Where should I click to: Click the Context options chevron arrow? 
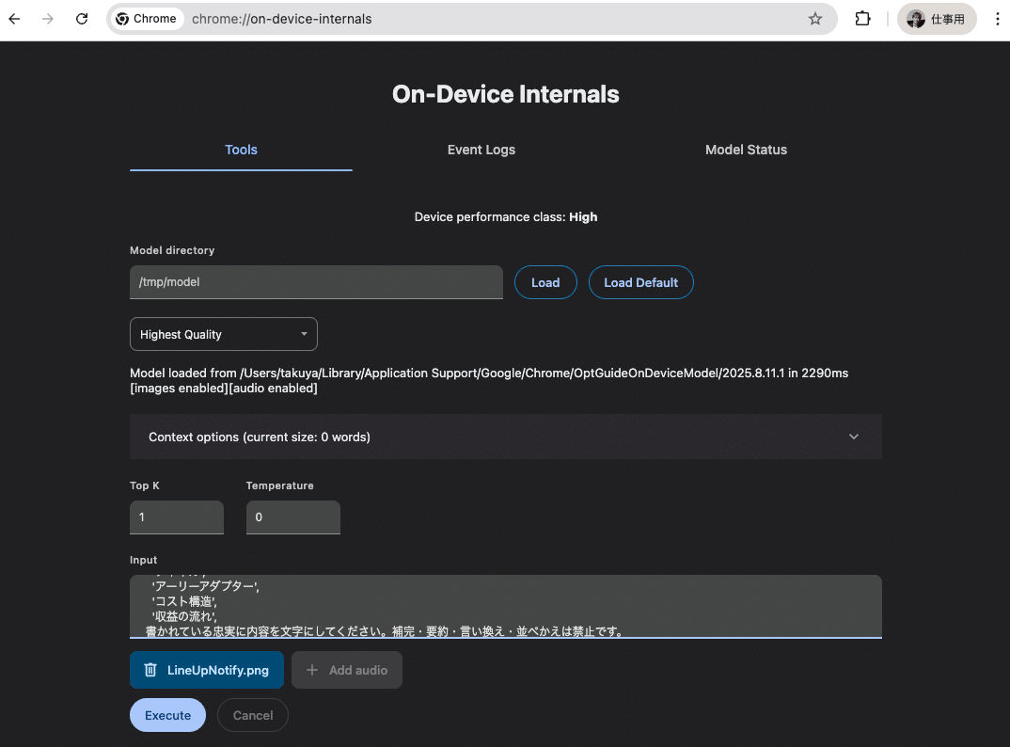pyautogui.click(x=854, y=437)
